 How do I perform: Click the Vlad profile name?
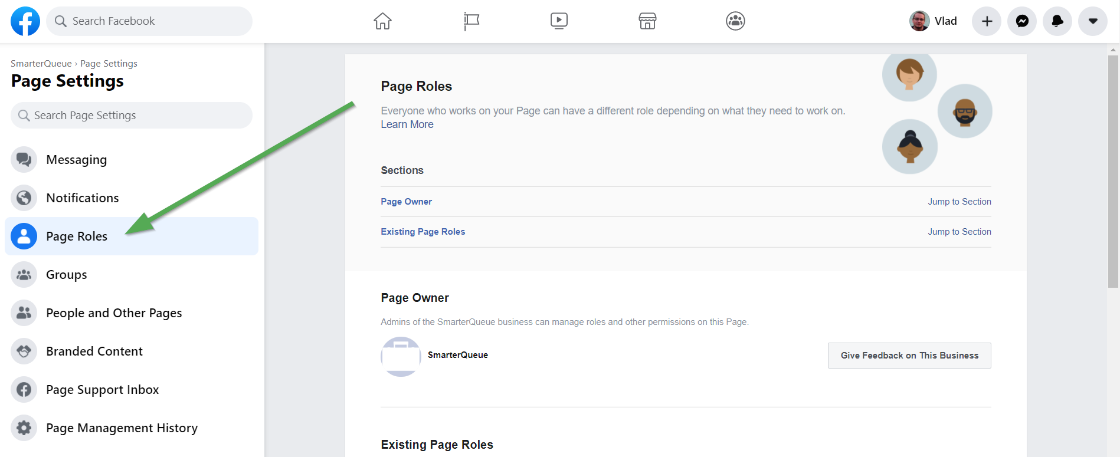point(945,21)
